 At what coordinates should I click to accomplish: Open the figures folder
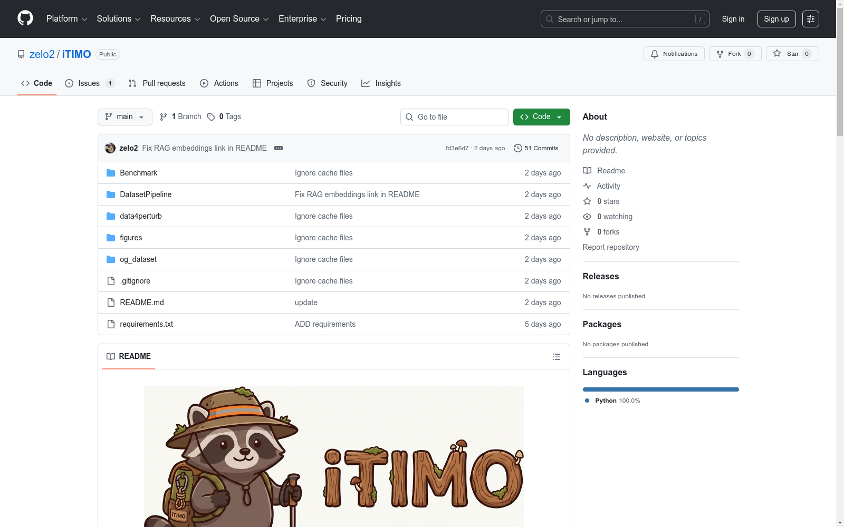[x=131, y=238]
